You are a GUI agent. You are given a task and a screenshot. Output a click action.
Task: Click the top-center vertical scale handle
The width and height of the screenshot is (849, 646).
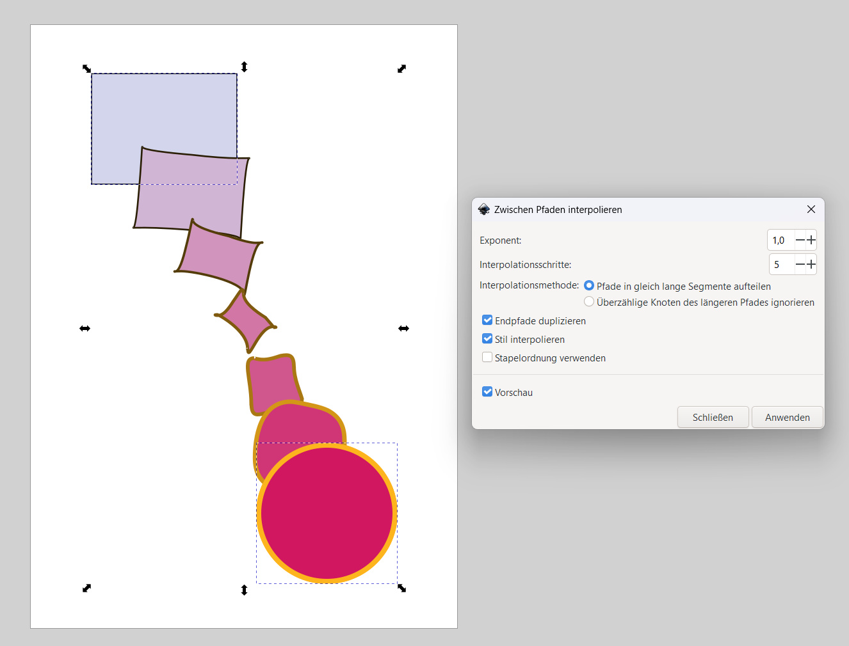tap(244, 67)
